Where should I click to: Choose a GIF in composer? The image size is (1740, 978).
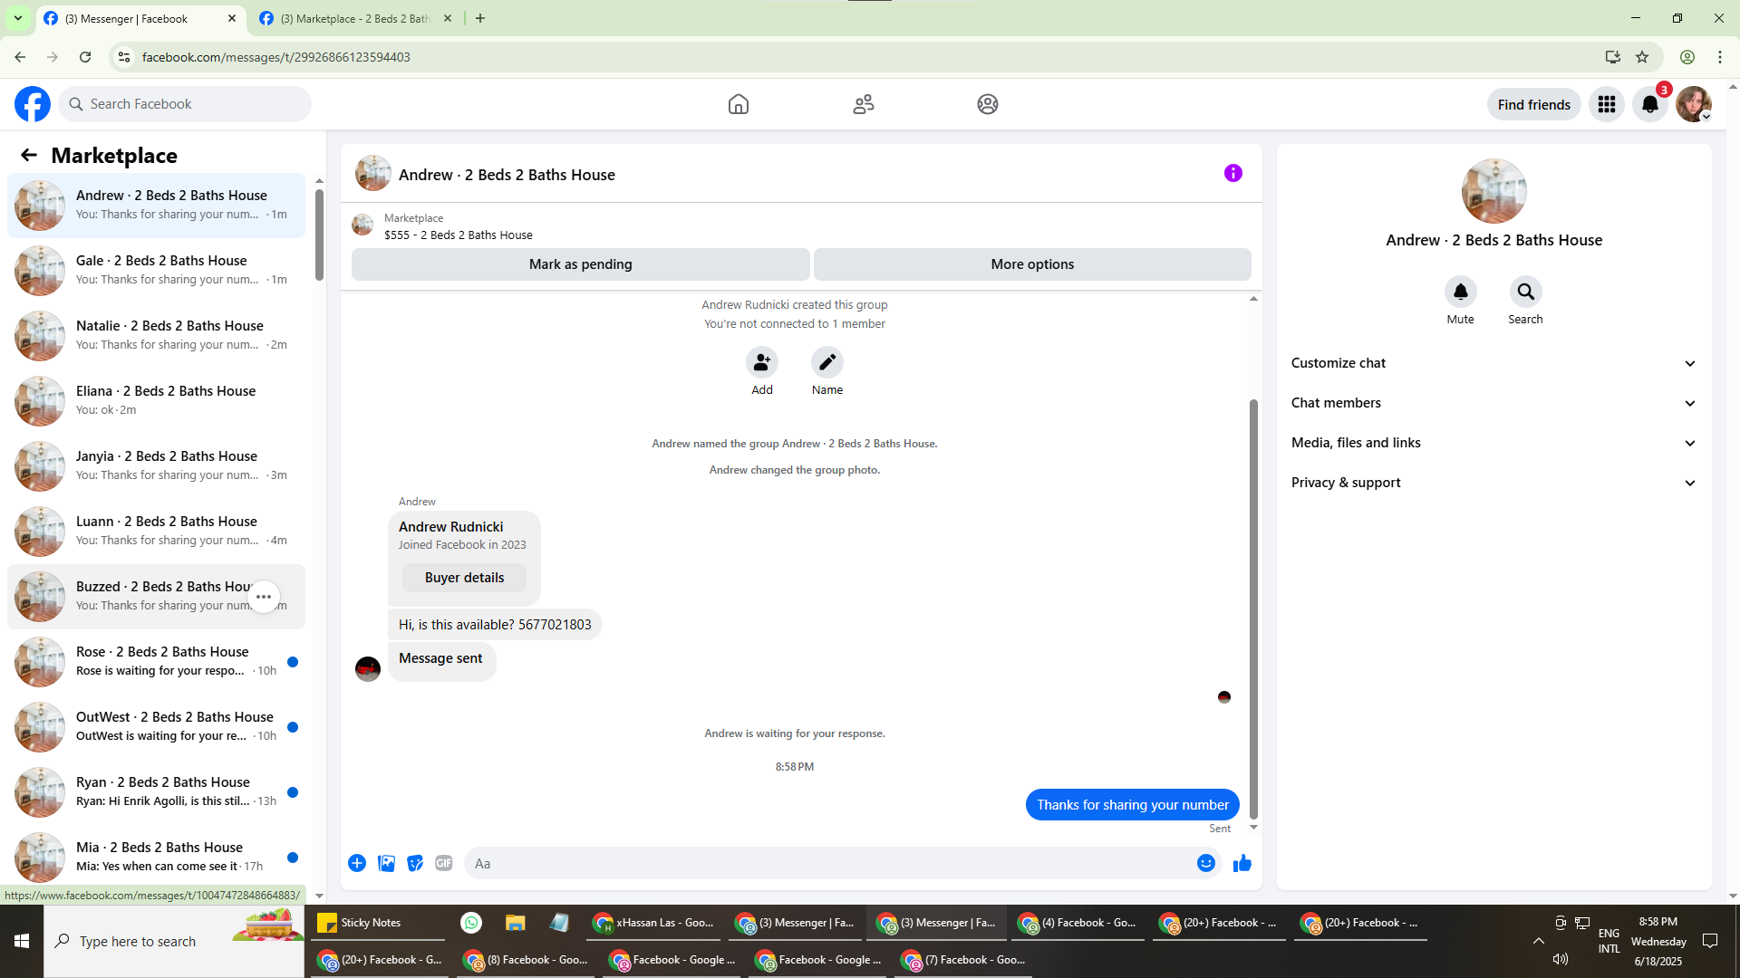click(x=444, y=863)
